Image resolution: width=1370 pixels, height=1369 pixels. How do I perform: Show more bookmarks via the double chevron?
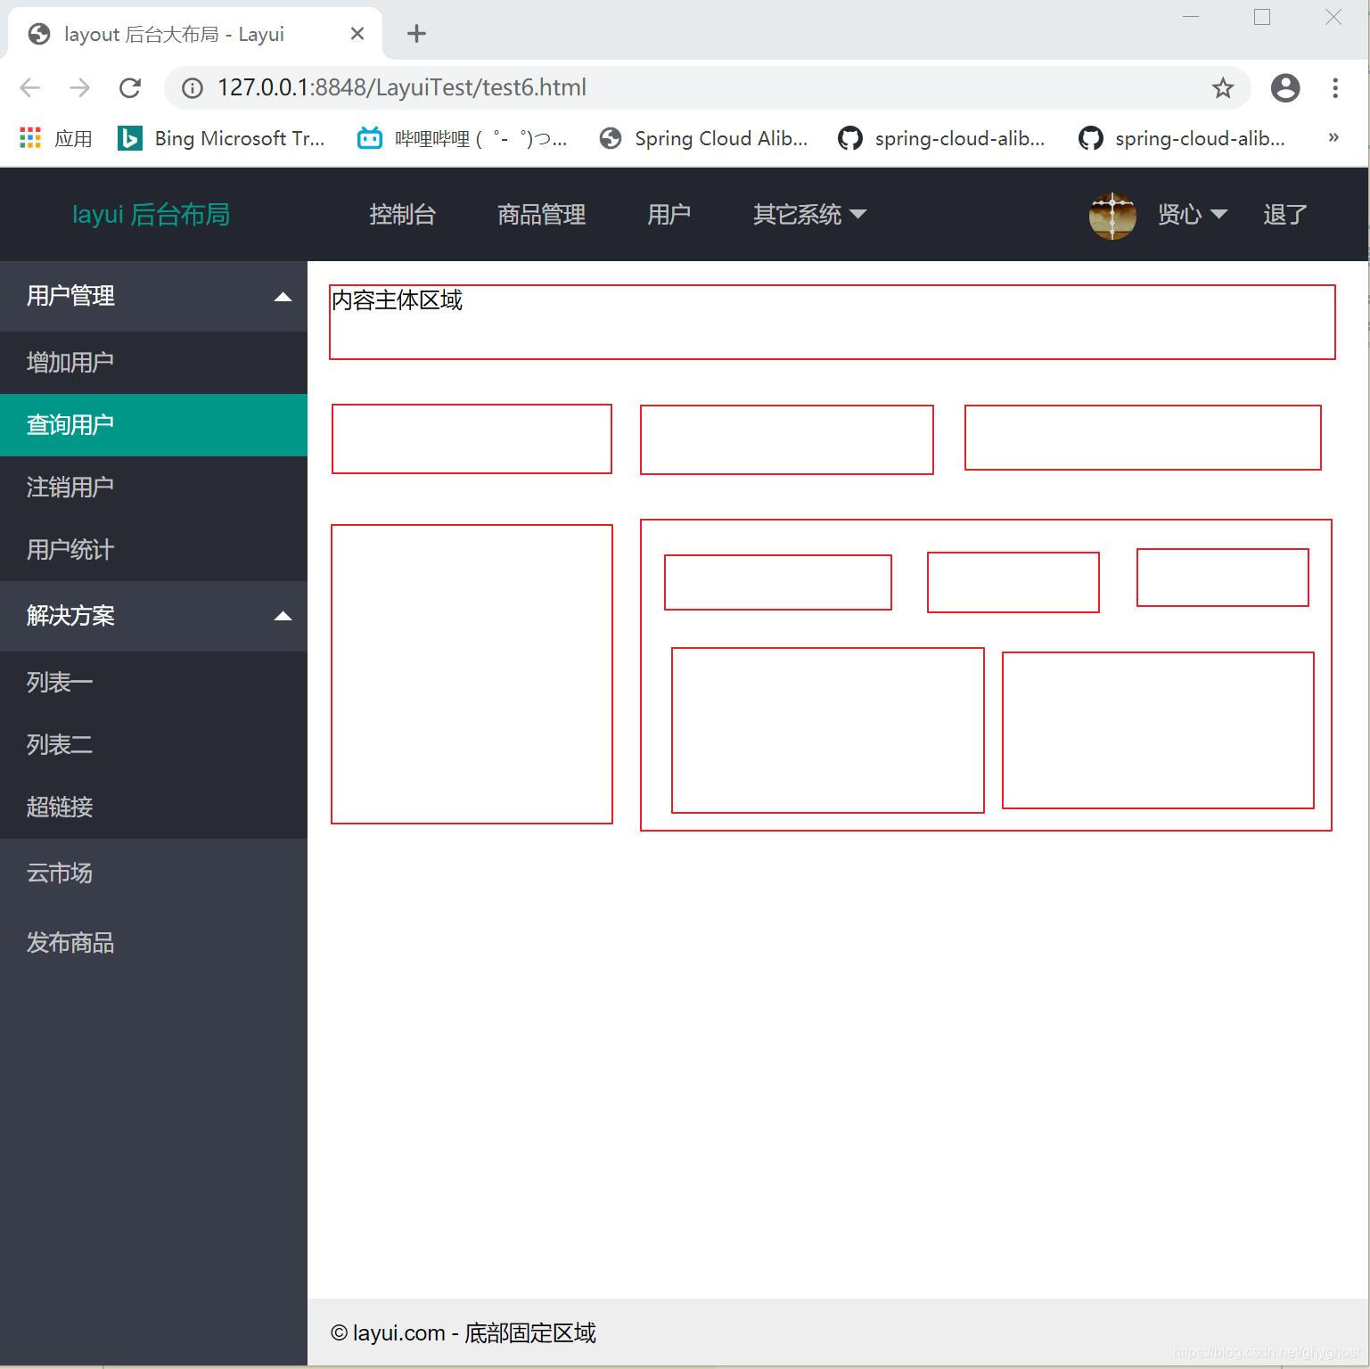coord(1333,137)
